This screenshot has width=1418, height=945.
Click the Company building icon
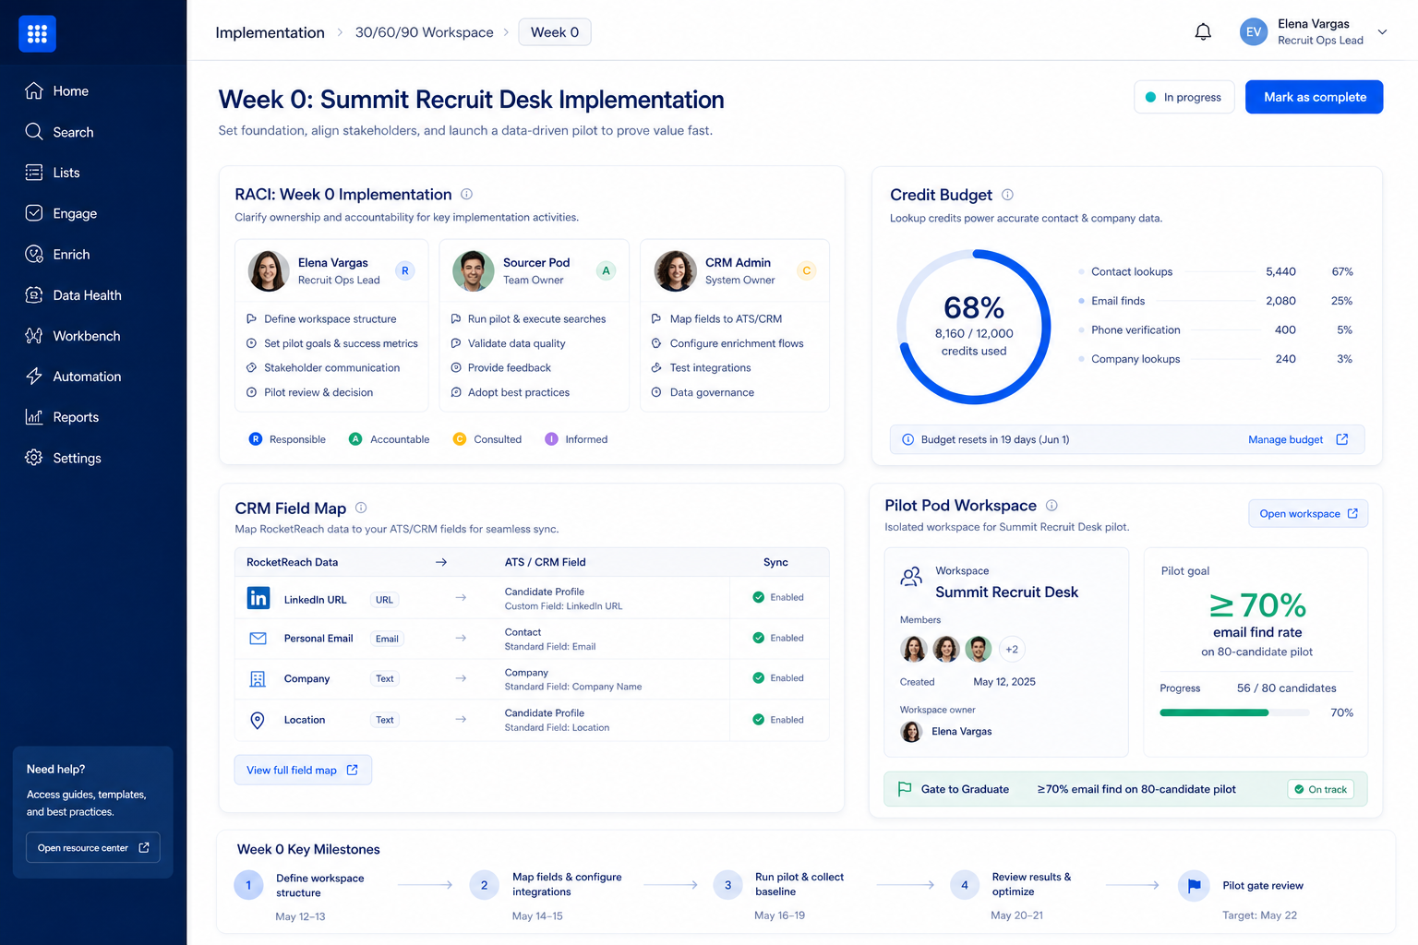[258, 679]
